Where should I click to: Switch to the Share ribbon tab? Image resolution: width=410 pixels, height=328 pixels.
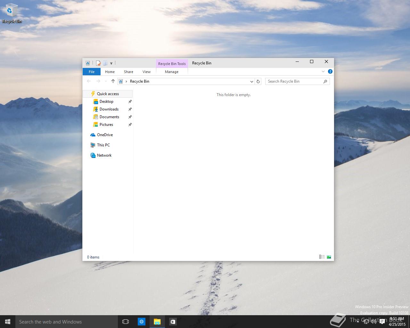pos(128,72)
